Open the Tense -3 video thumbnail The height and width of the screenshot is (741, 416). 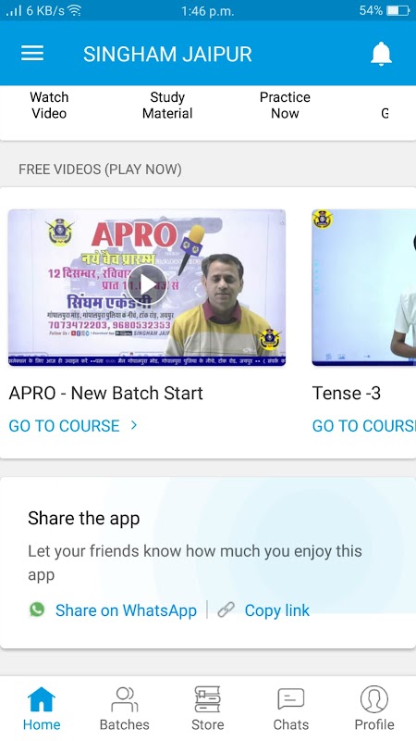(363, 287)
